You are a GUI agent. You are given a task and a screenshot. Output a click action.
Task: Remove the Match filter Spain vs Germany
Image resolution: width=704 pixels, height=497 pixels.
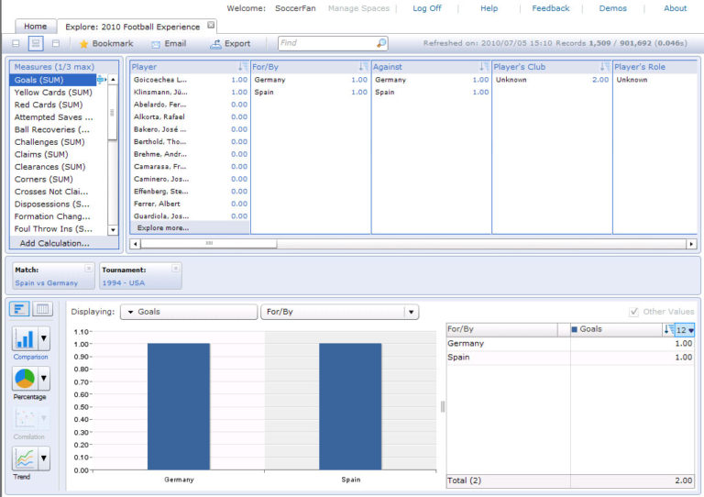(x=88, y=270)
